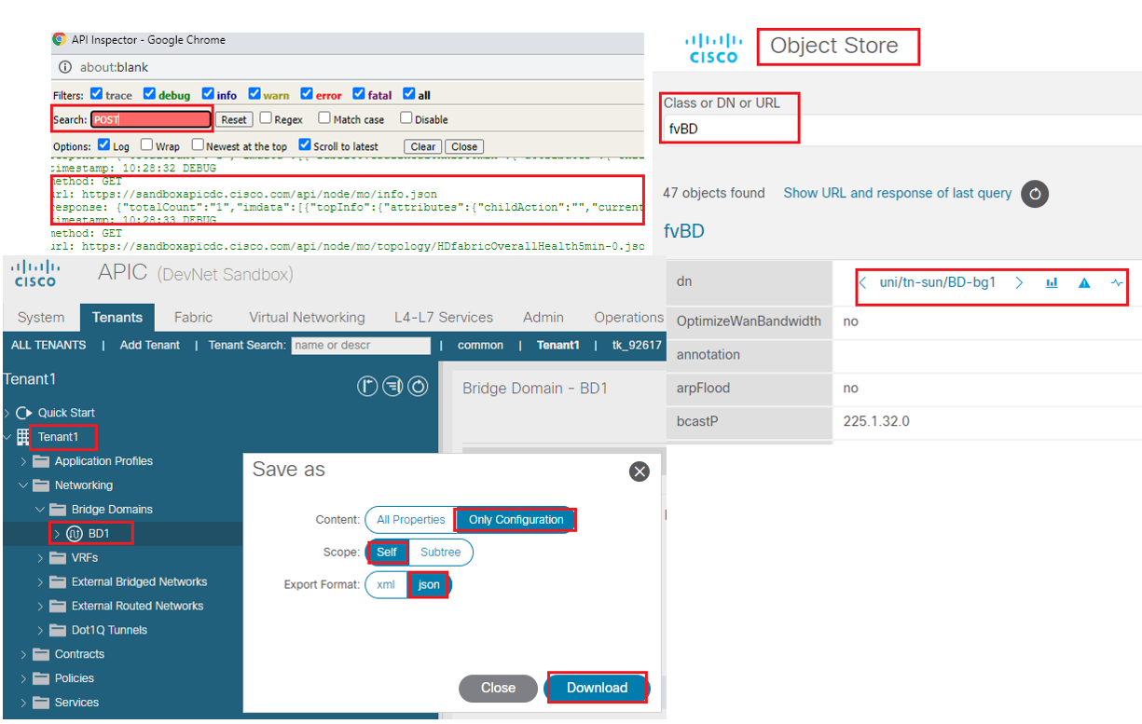This screenshot has height=724, width=1142.
Task: Go to the next object with the dn right arrow
Action: 1019,283
